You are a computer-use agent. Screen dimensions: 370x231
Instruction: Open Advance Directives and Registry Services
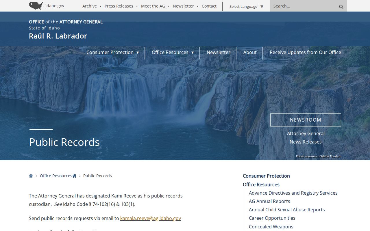[293, 193]
